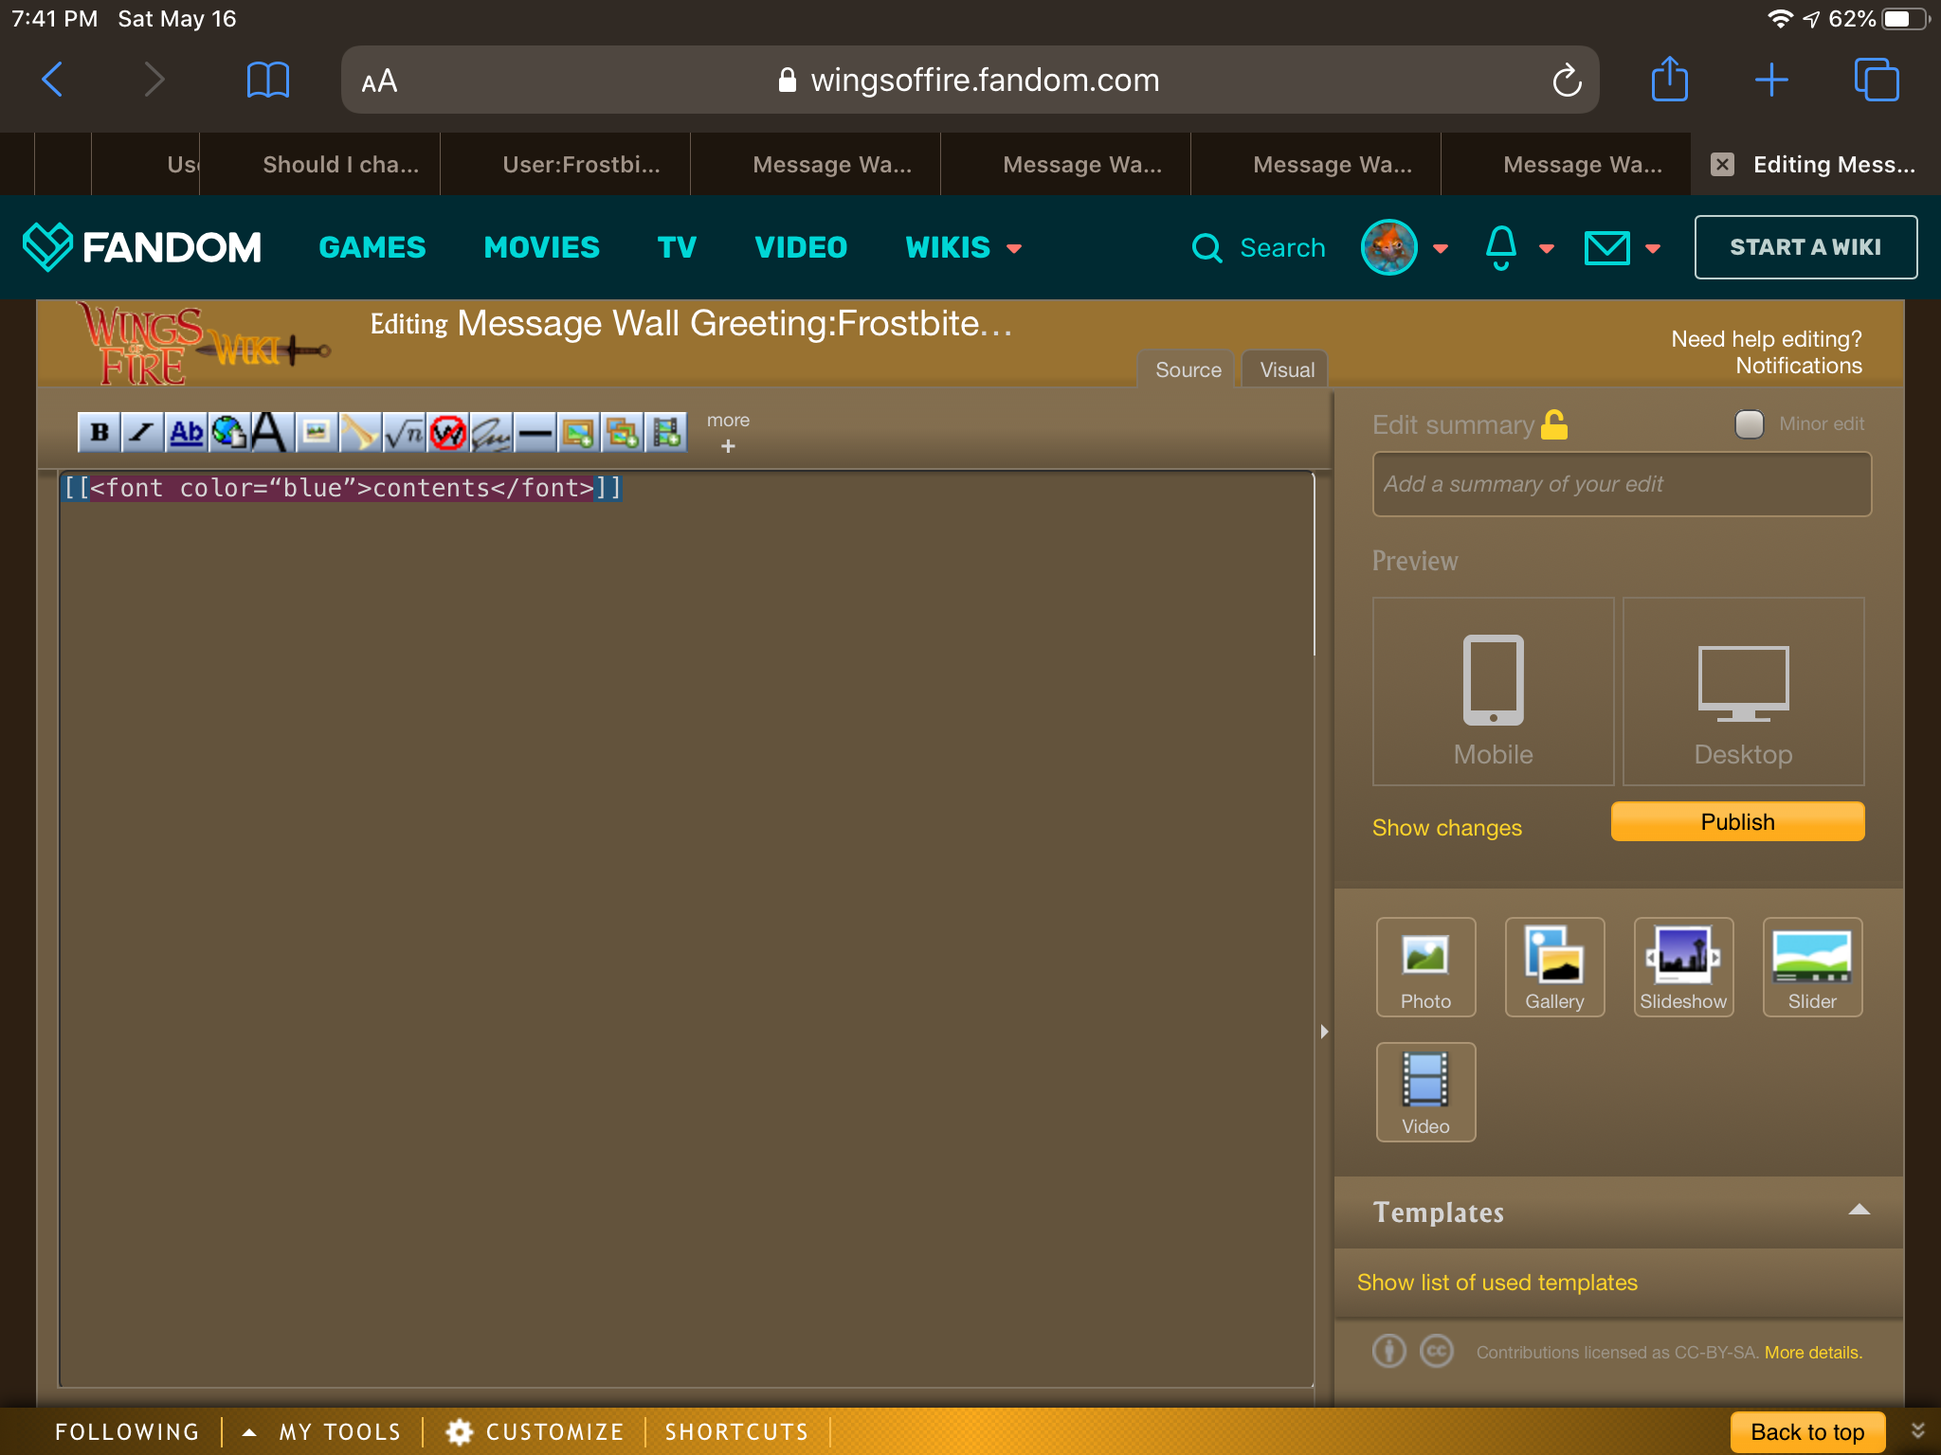The image size is (1941, 1455).
Task: Insert external link with globe icon
Action: coord(228,433)
